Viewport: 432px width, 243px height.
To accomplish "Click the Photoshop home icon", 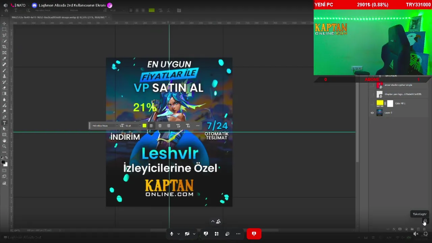I will [x=6, y=10].
